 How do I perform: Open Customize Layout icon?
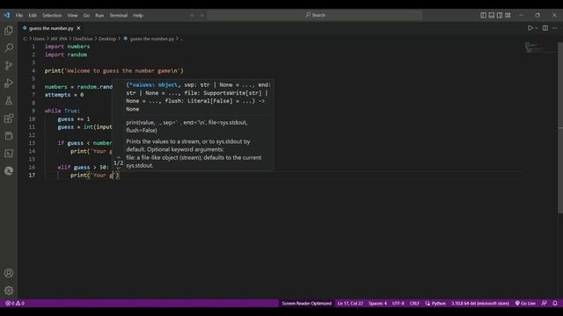click(x=508, y=15)
